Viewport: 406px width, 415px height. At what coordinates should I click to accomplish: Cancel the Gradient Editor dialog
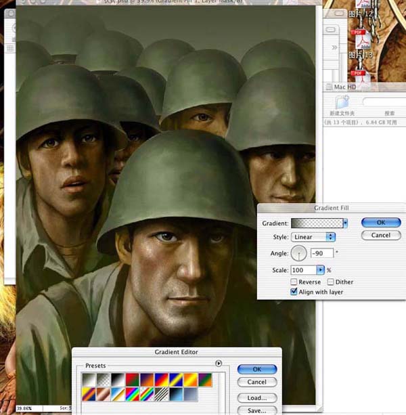point(257,382)
